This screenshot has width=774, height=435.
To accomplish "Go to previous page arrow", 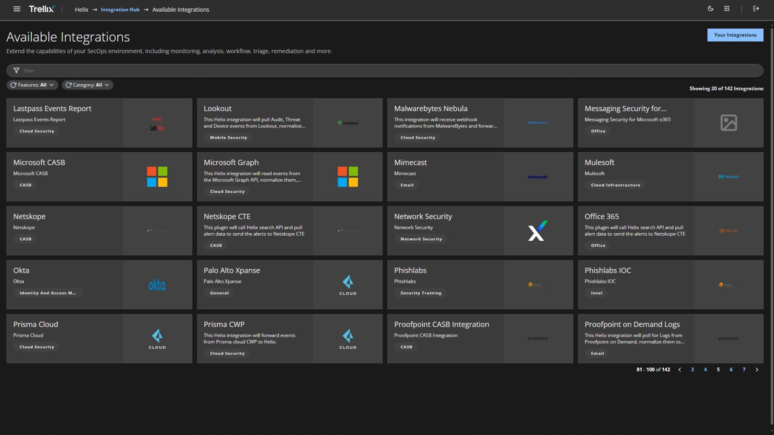I will pyautogui.click(x=680, y=370).
